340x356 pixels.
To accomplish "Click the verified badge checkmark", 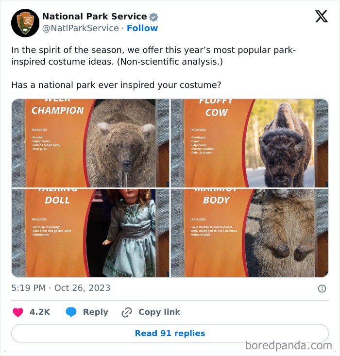I will 154,17.
